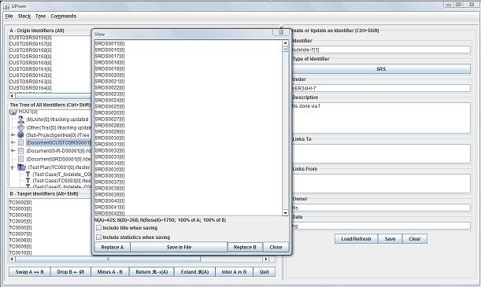The width and height of the screenshot is (481, 287).
Task: Click the Save identifier button
Action: pos(390,239)
